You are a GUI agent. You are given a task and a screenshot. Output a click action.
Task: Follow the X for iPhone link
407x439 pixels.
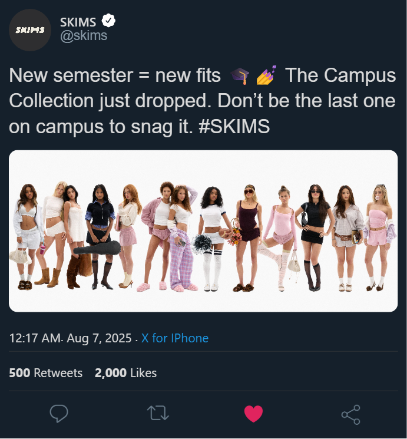175,338
